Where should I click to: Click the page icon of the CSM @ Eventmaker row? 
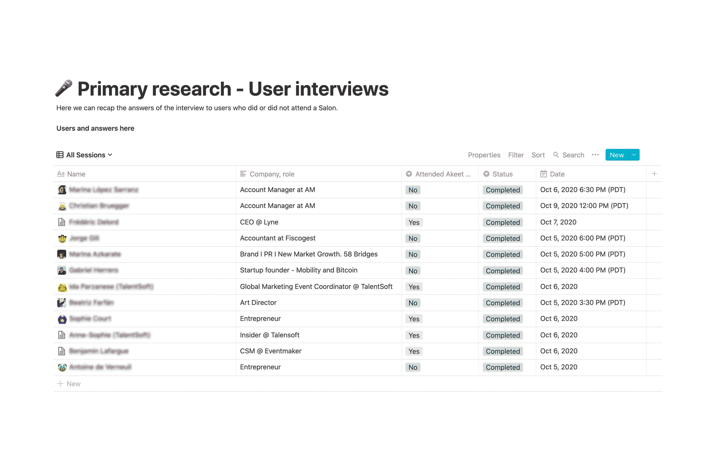pos(62,351)
